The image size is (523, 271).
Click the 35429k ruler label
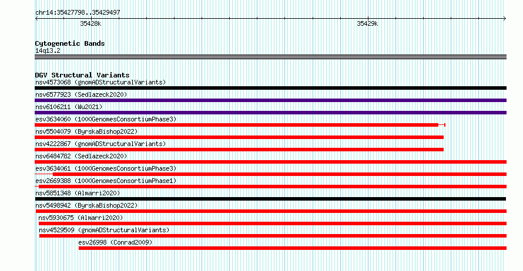[x=367, y=23]
